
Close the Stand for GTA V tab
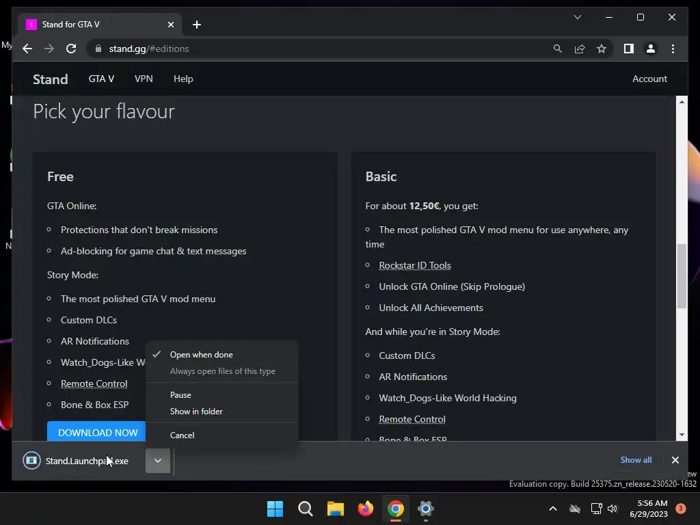click(170, 25)
